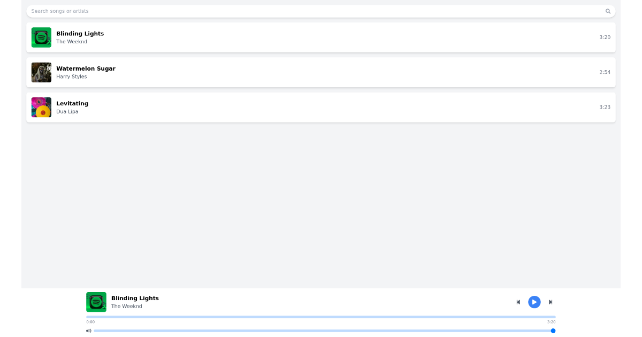The width and height of the screenshot is (642, 337).
Task: Play the current track with the blue button
Action: (534, 302)
